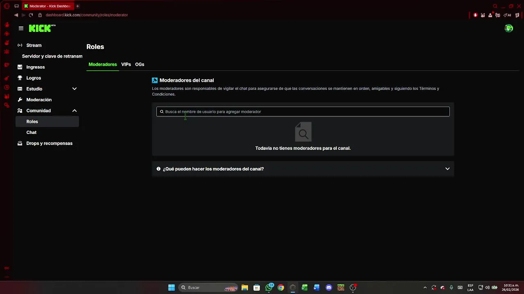This screenshot has height=294, width=524.
Task: Open the browser's AI assistant button
Action: [x=507, y=15]
